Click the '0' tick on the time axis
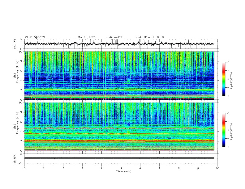Screen dimensions: 245x189 tap(24, 168)
